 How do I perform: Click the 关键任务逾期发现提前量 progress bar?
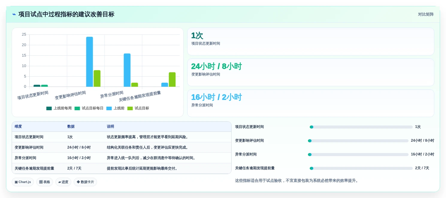click(x=361, y=168)
